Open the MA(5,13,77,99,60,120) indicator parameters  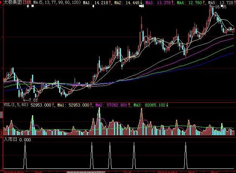click(x=57, y=3)
